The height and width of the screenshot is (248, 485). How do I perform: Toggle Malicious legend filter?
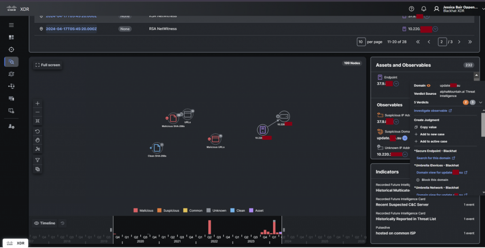pyautogui.click(x=144, y=211)
